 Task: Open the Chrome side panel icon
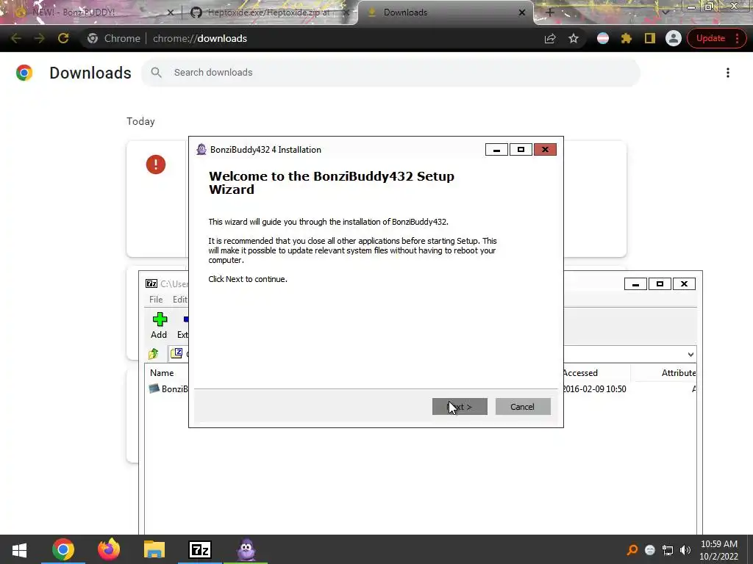(x=650, y=38)
